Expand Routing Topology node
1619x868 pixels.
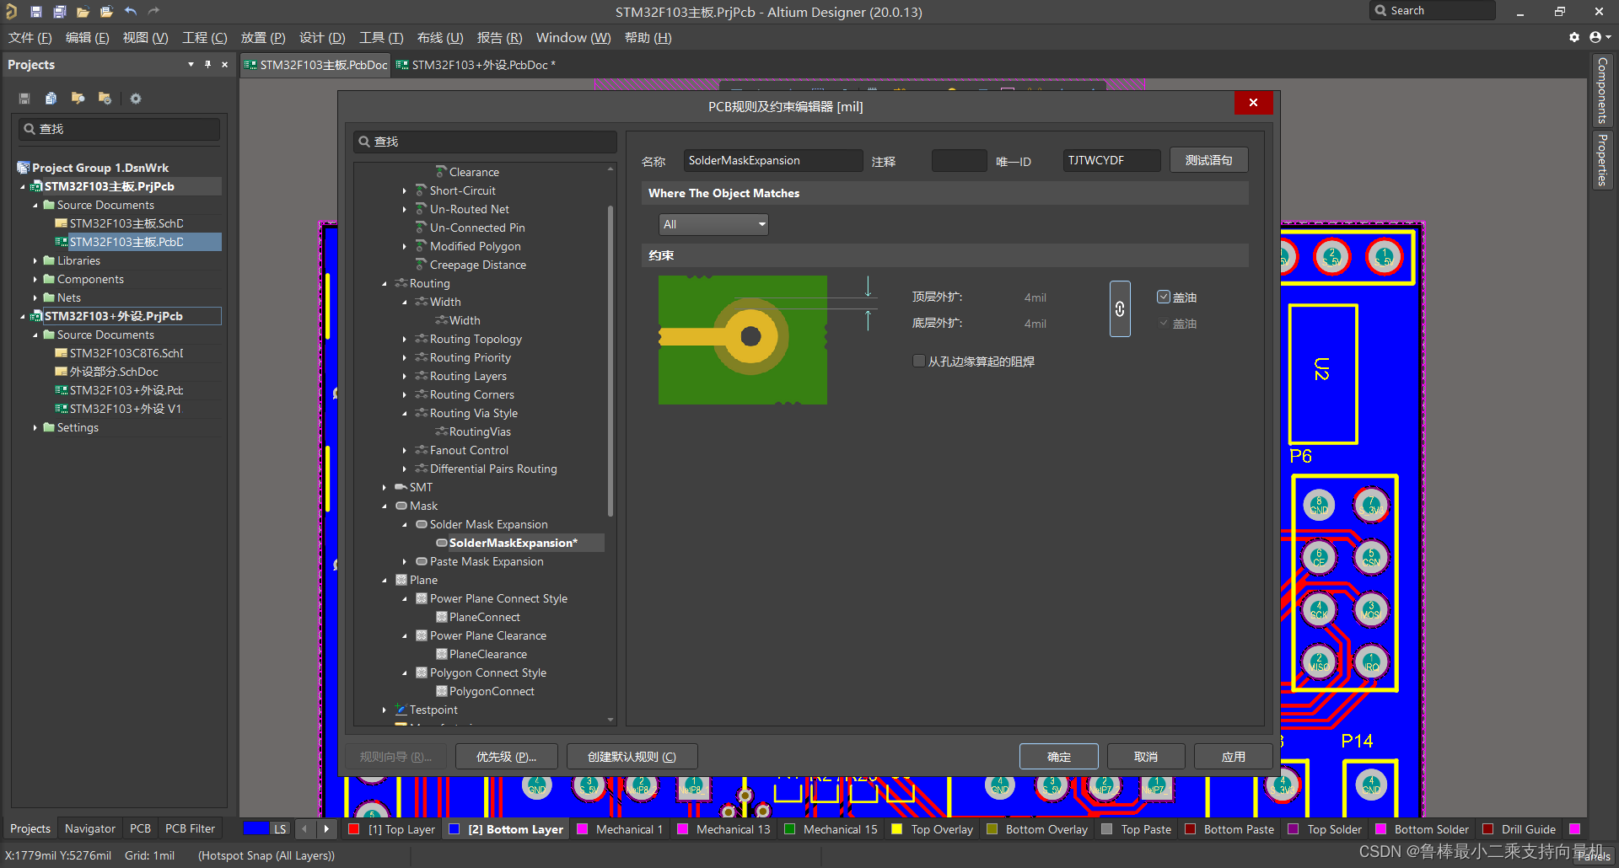(405, 340)
